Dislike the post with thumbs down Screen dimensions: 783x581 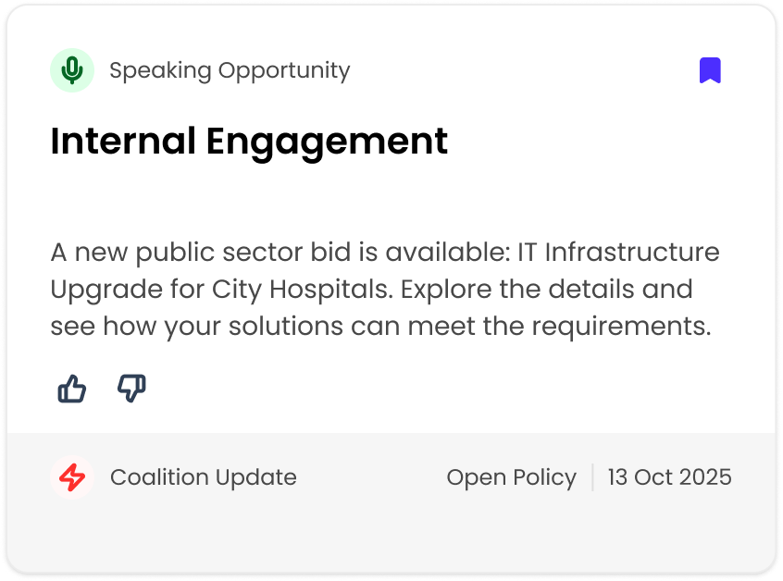[131, 389]
